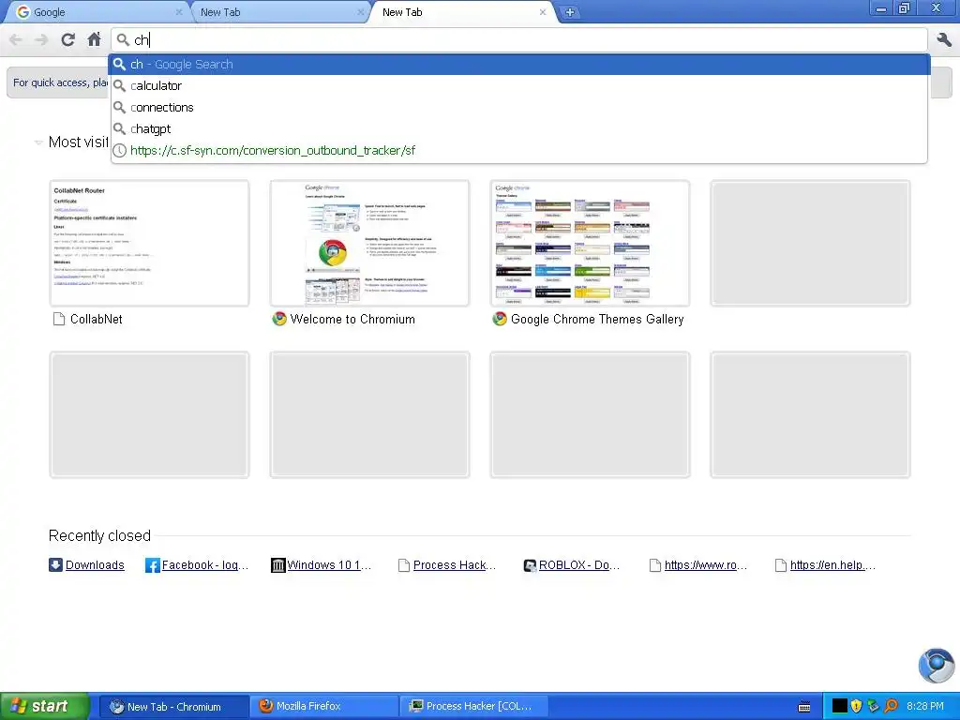Choose the 'chatgpt' suggestion
Image resolution: width=960 pixels, height=720 pixels.
(519, 128)
